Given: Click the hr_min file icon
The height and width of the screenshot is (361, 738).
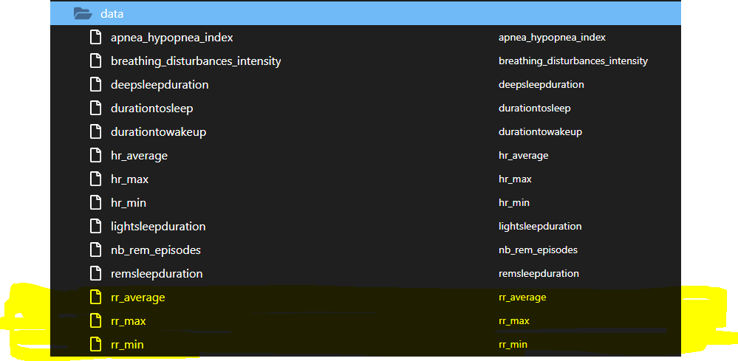Looking at the screenshot, I should point(95,202).
